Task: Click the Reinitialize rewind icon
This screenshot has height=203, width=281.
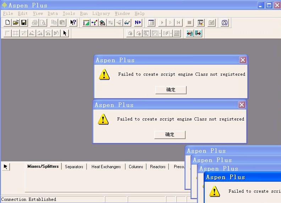Action: pos(178,23)
